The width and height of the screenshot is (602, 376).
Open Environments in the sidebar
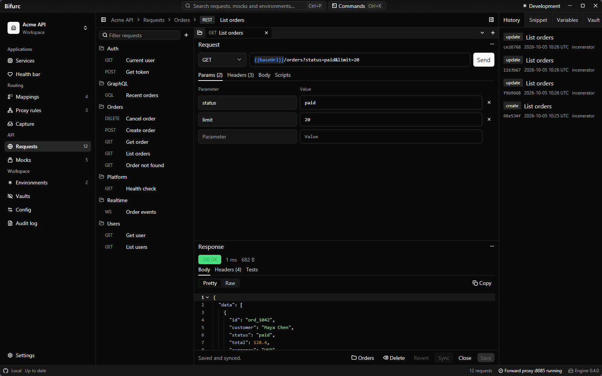click(x=48, y=183)
